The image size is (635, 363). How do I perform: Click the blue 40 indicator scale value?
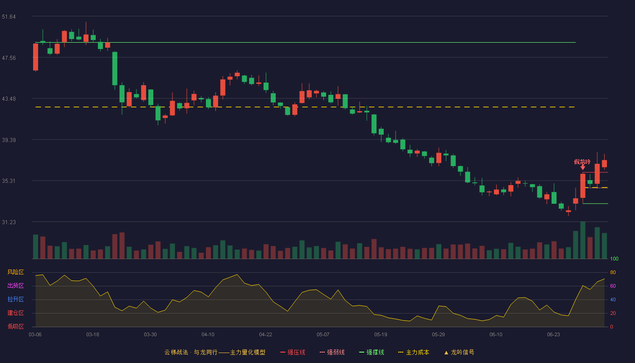613,299
